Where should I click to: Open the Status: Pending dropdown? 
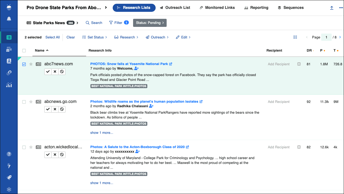[x=150, y=23]
